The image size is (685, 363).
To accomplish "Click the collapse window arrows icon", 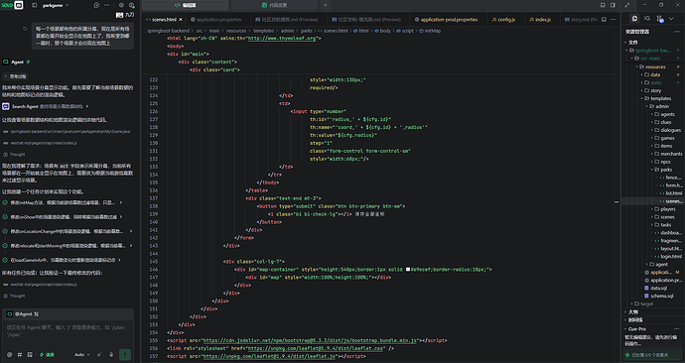I will 627,5.
